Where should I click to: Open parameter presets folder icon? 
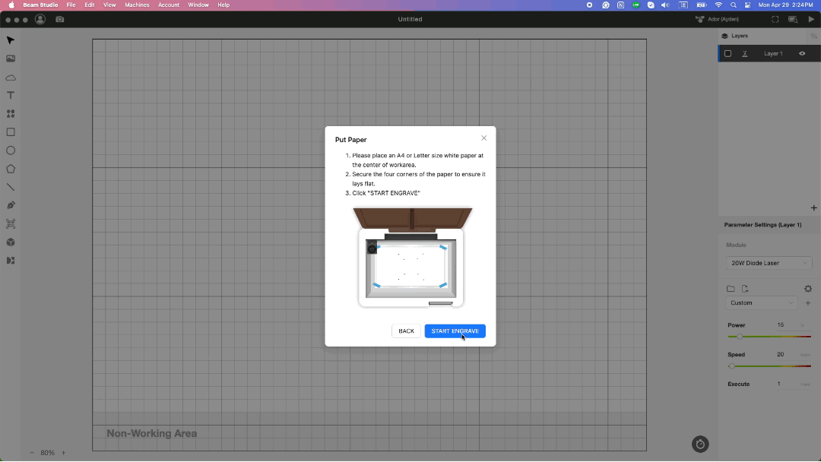(x=731, y=289)
